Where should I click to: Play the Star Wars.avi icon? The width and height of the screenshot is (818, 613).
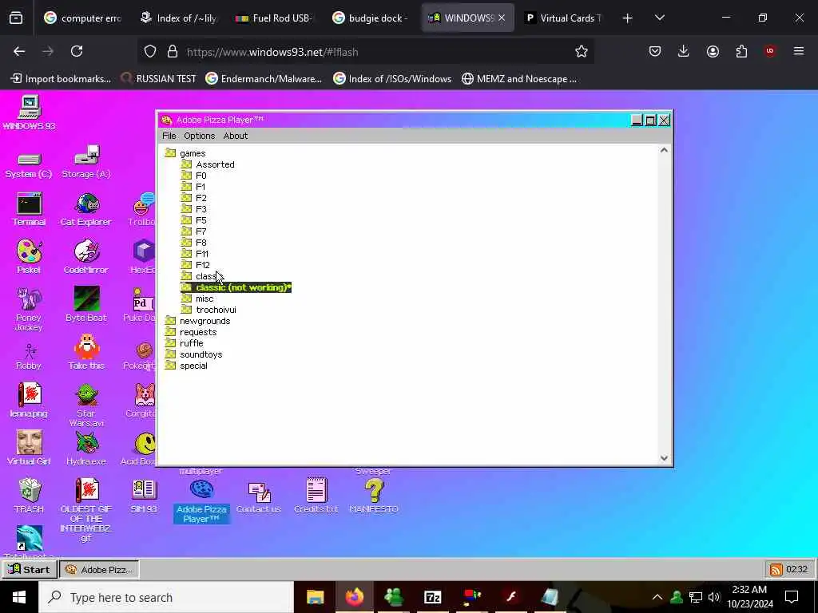[86, 405]
